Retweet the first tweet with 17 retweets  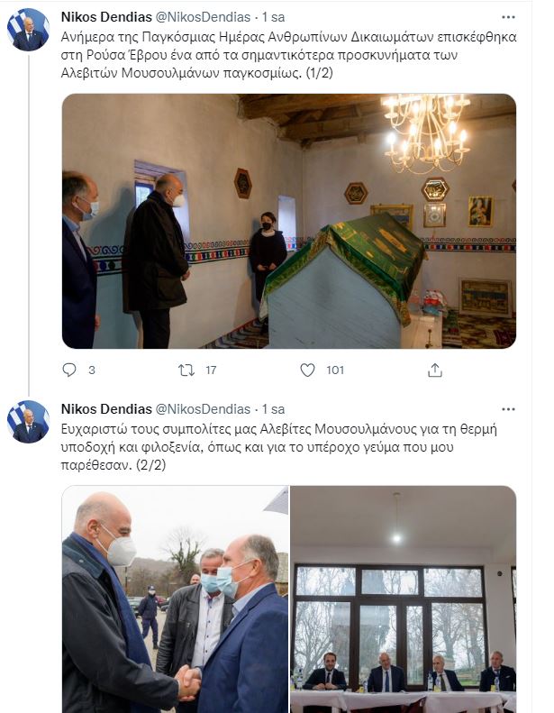click(x=186, y=370)
